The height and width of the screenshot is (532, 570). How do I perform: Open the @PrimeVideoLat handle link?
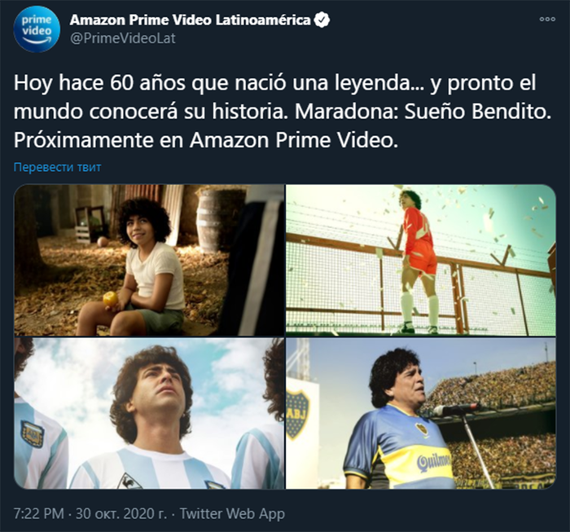point(122,38)
